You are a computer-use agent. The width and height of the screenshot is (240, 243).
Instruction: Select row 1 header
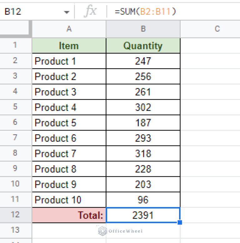16,45
